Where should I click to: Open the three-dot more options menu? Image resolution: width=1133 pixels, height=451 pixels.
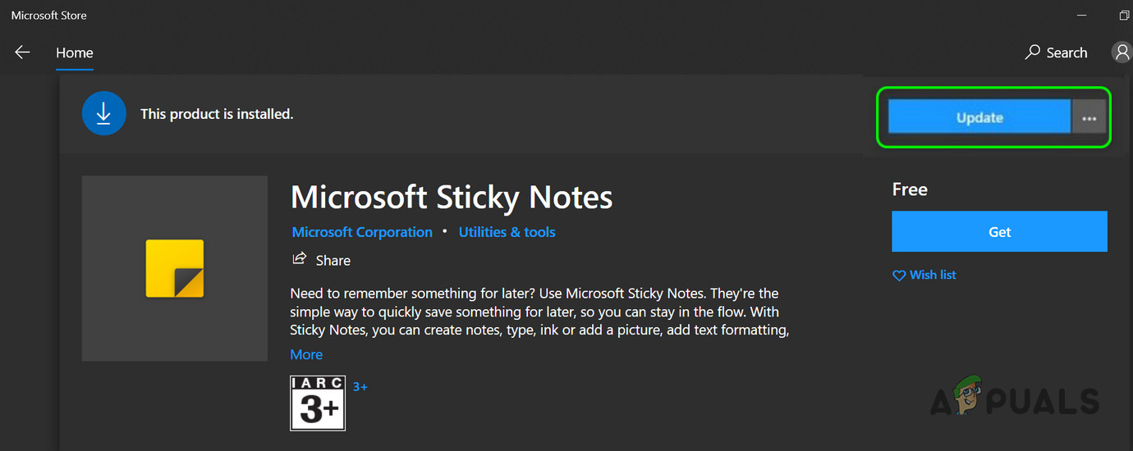click(1089, 118)
